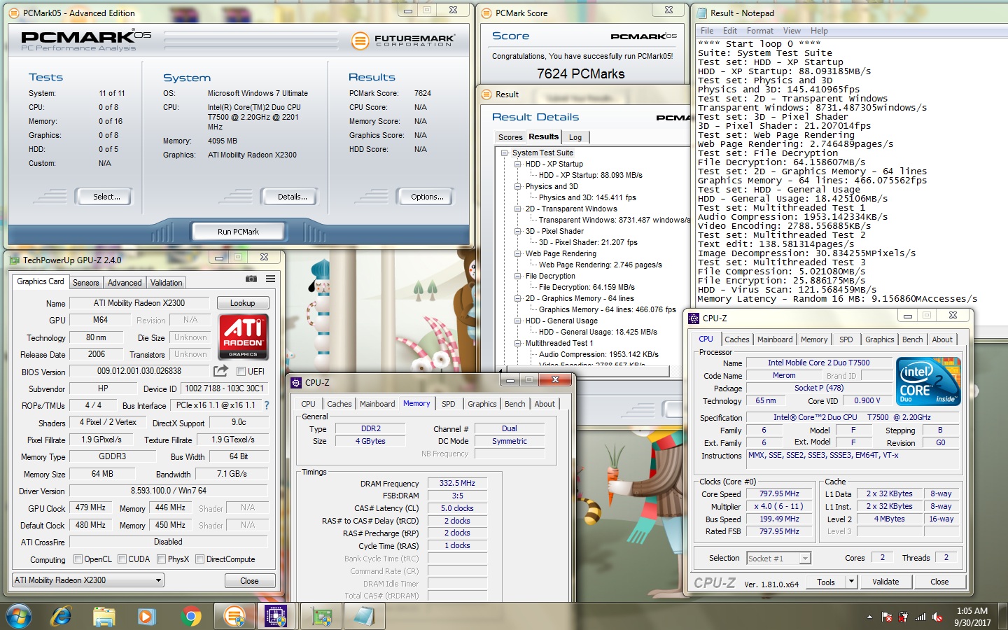
Task: Open the Tools dropdown arrow in CPU-Z
Action: click(852, 582)
